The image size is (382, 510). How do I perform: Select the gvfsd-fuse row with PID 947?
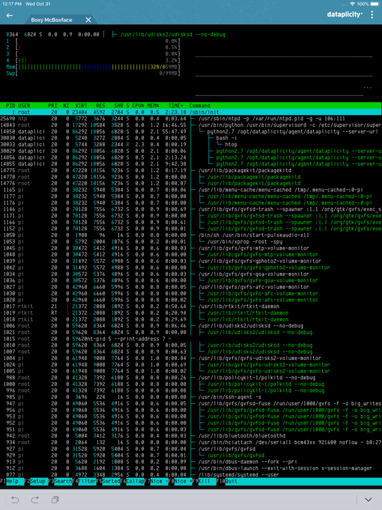pyautogui.click(x=191, y=404)
